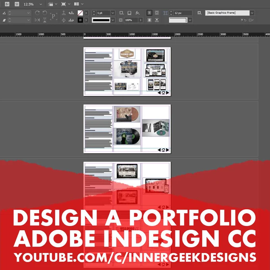
Task: Click previous arrow on Summer Love spread
Action: (x=159, y=93)
